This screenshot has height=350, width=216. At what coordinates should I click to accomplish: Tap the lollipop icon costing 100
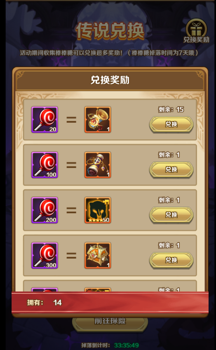click(45, 165)
